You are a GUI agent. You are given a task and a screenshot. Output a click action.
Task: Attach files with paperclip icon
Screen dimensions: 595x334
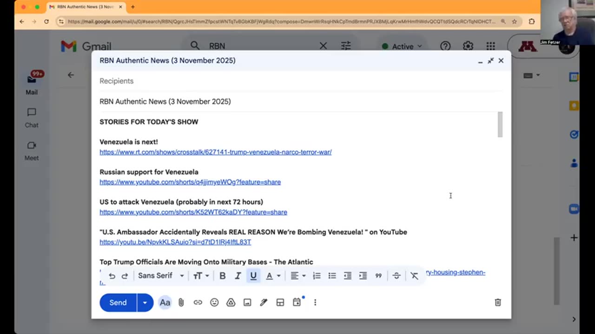pyautogui.click(x=181, y=302)
